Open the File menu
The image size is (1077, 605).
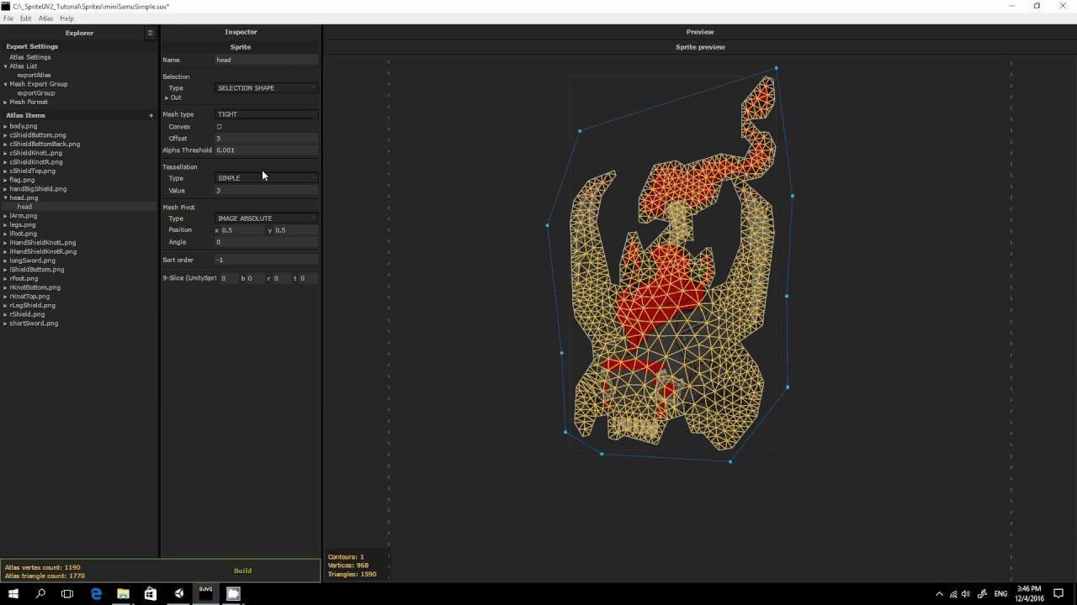8,18
